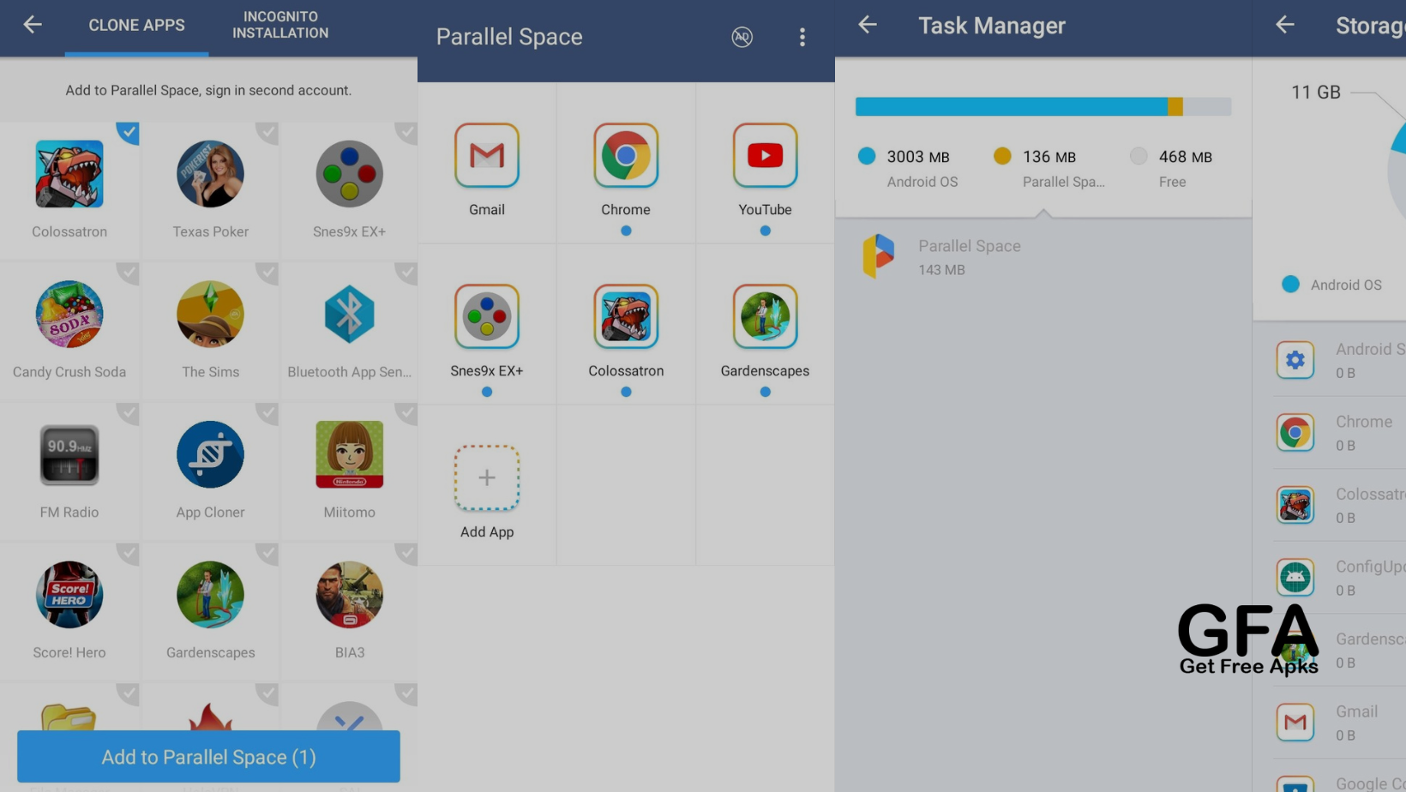Open the ConfigUpdater Android icon in Storage

coord(1295,578)
